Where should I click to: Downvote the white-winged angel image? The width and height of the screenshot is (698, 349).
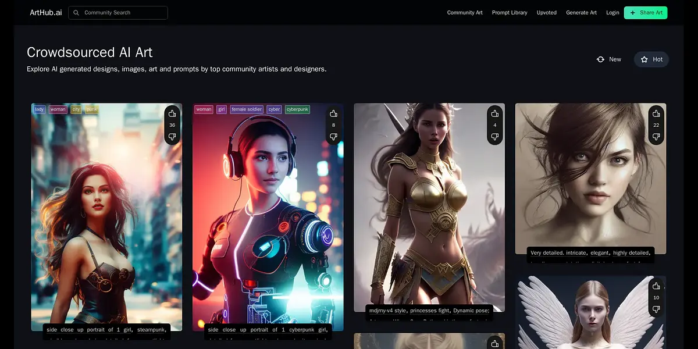[656, 309]
